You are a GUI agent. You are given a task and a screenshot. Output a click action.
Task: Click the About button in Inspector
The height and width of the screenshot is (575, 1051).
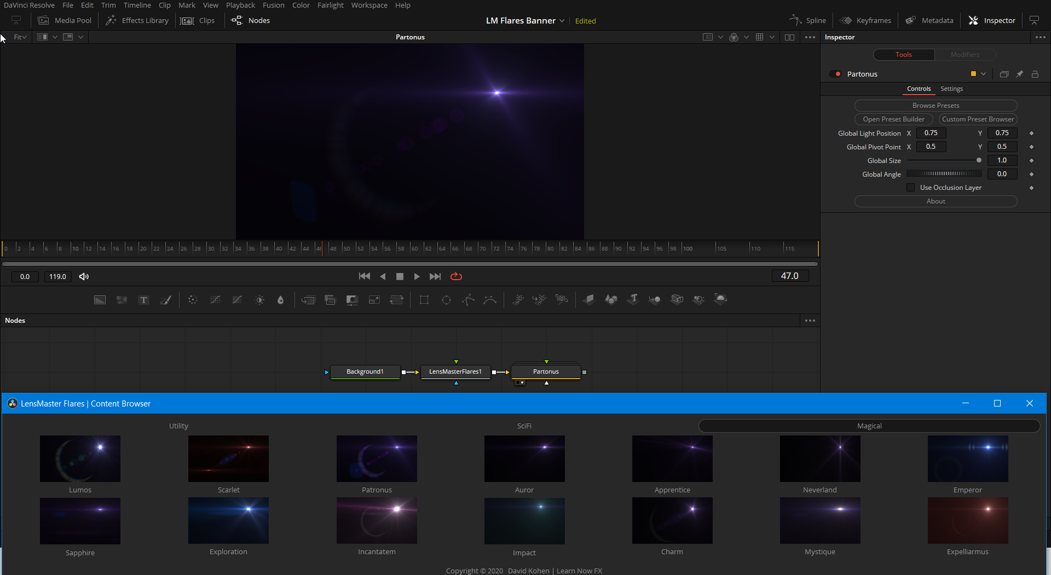[935, 201]
